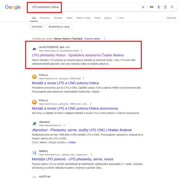
Task: Click the LK-AUTOSERVIS site favicon
Action: click(34, 49)
